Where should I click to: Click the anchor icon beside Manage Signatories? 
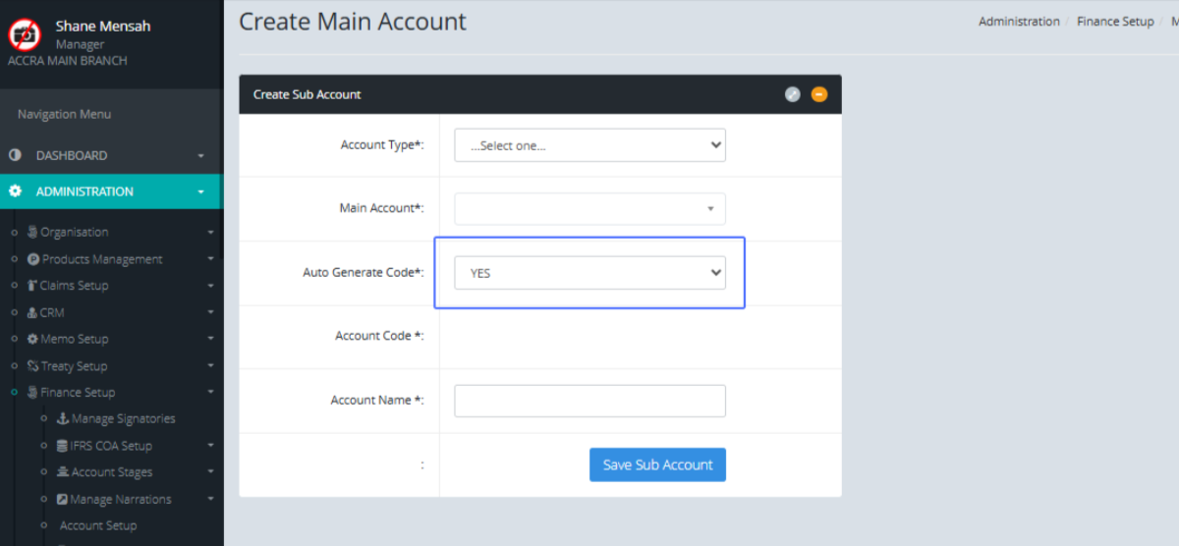(63, 418)
